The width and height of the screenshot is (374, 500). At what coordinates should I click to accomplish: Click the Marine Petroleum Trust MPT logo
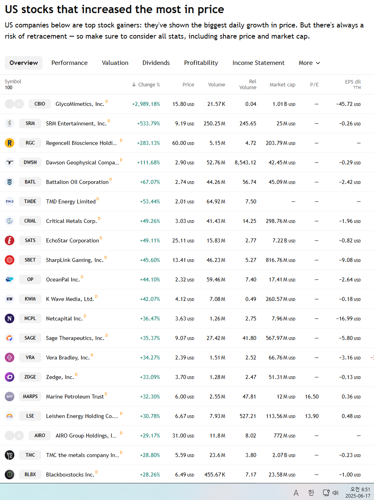click(x=10, y=396)
